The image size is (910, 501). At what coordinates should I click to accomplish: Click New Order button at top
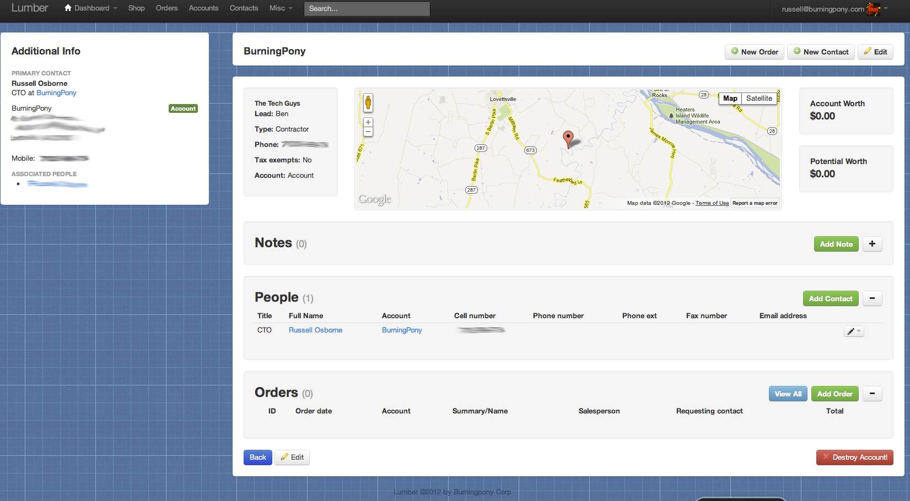tap(754, 52)
